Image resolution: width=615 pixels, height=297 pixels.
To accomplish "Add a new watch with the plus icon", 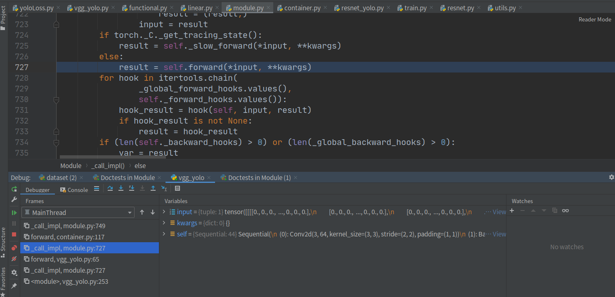I will point(512,210).
